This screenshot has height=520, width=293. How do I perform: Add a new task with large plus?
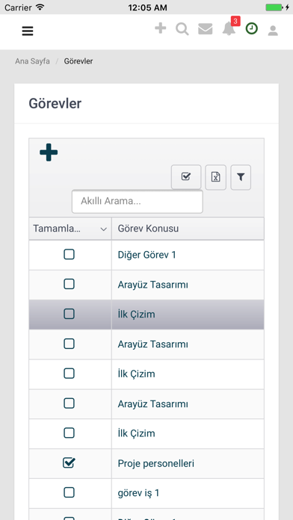[49, 152]
